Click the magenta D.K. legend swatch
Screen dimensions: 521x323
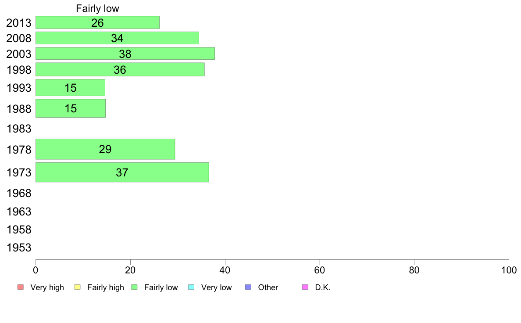[305, 287]
